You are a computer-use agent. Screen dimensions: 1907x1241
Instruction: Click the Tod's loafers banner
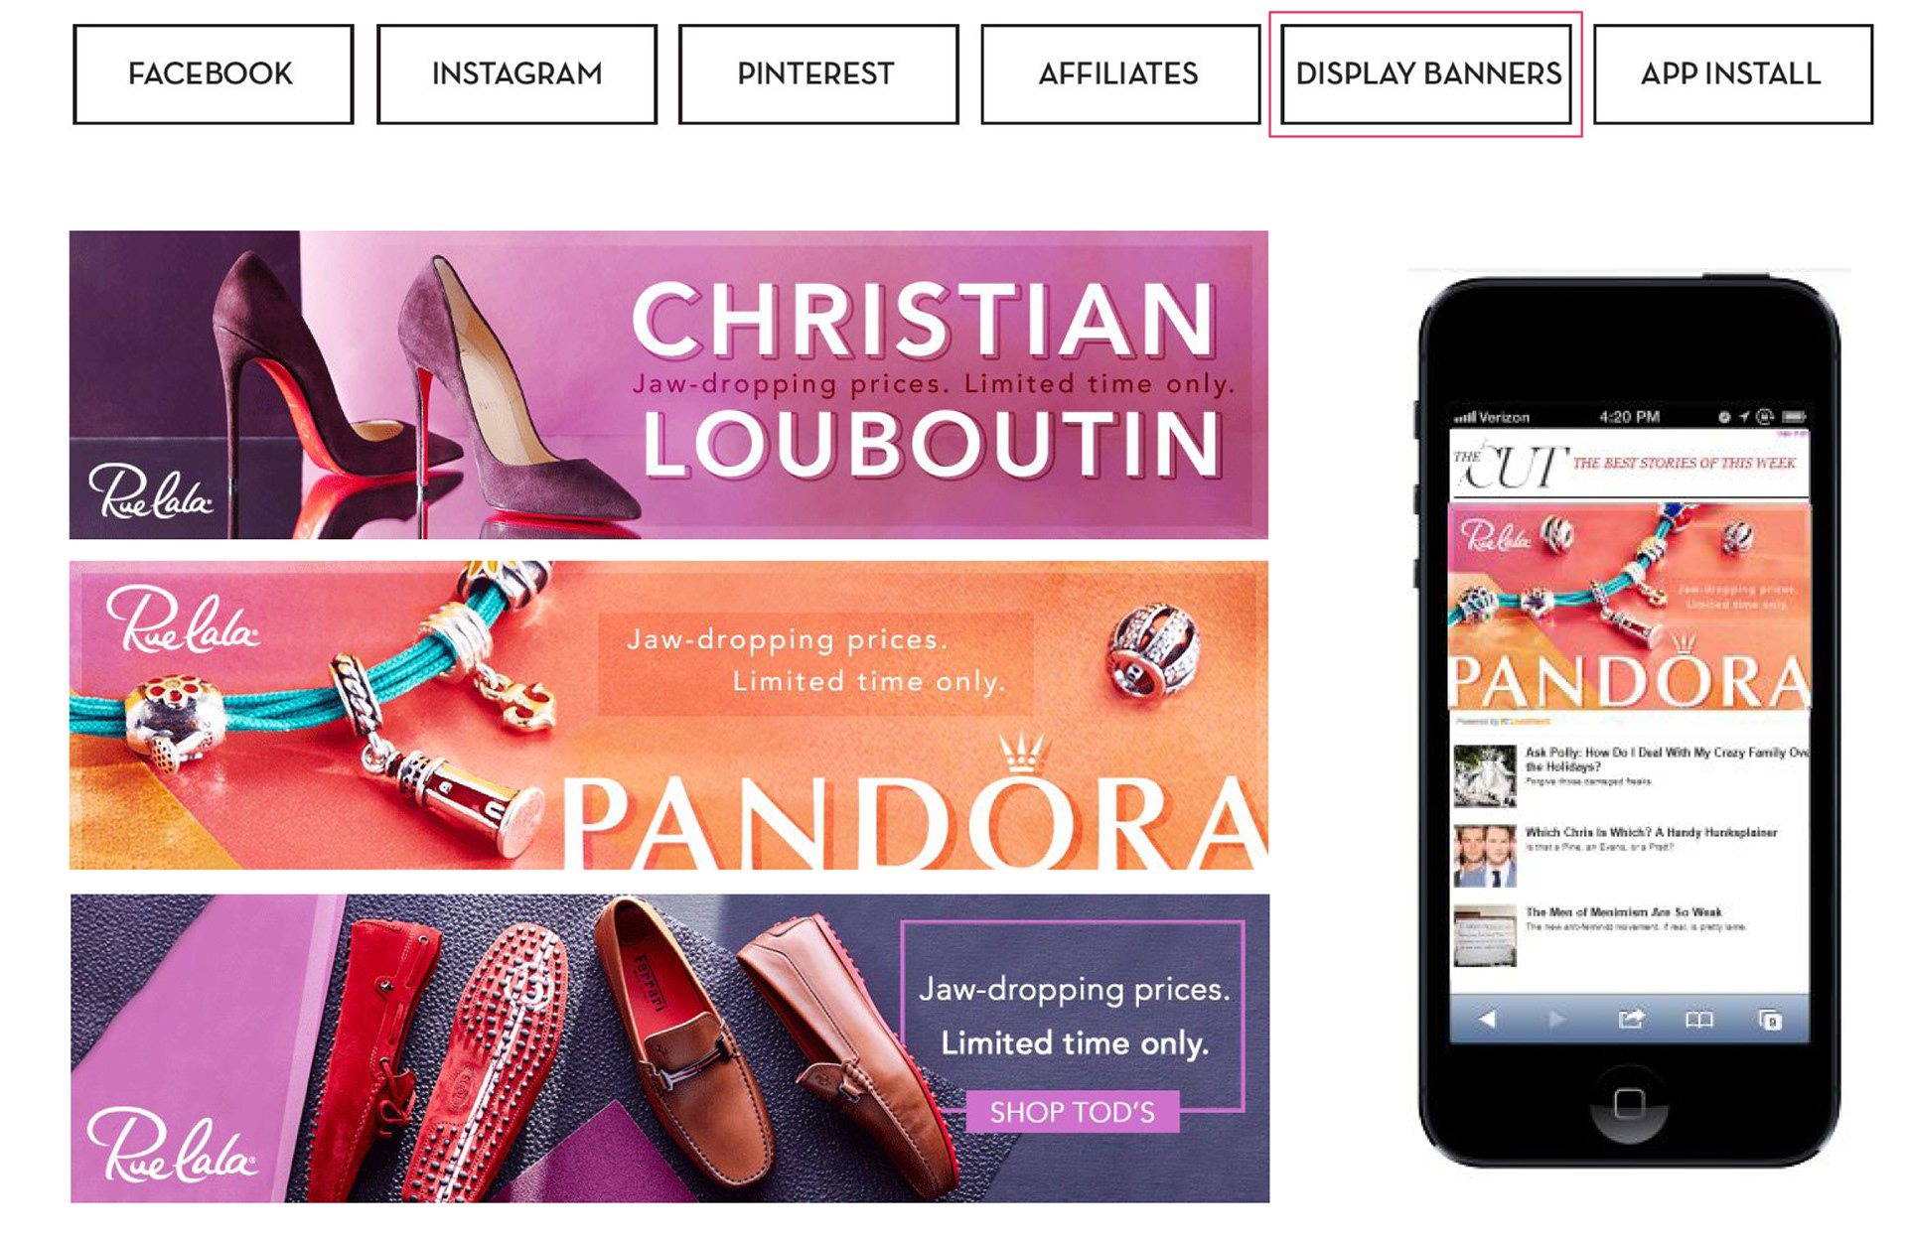pos(669,1048)
